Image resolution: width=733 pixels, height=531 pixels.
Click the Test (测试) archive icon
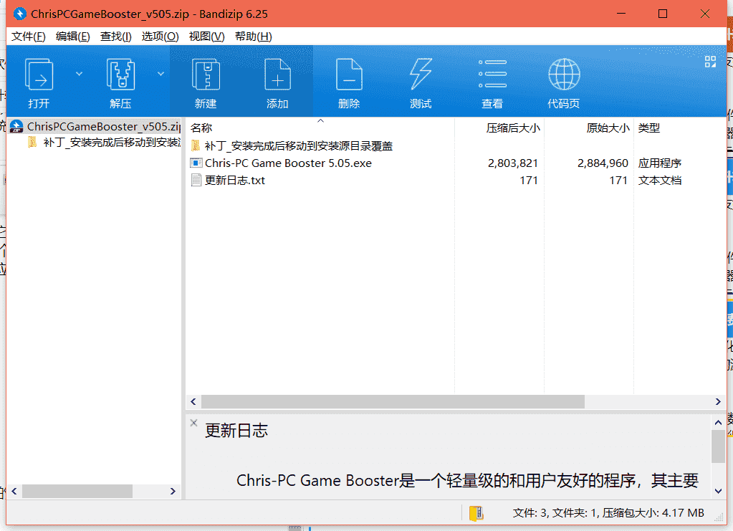tap(421, 75)
